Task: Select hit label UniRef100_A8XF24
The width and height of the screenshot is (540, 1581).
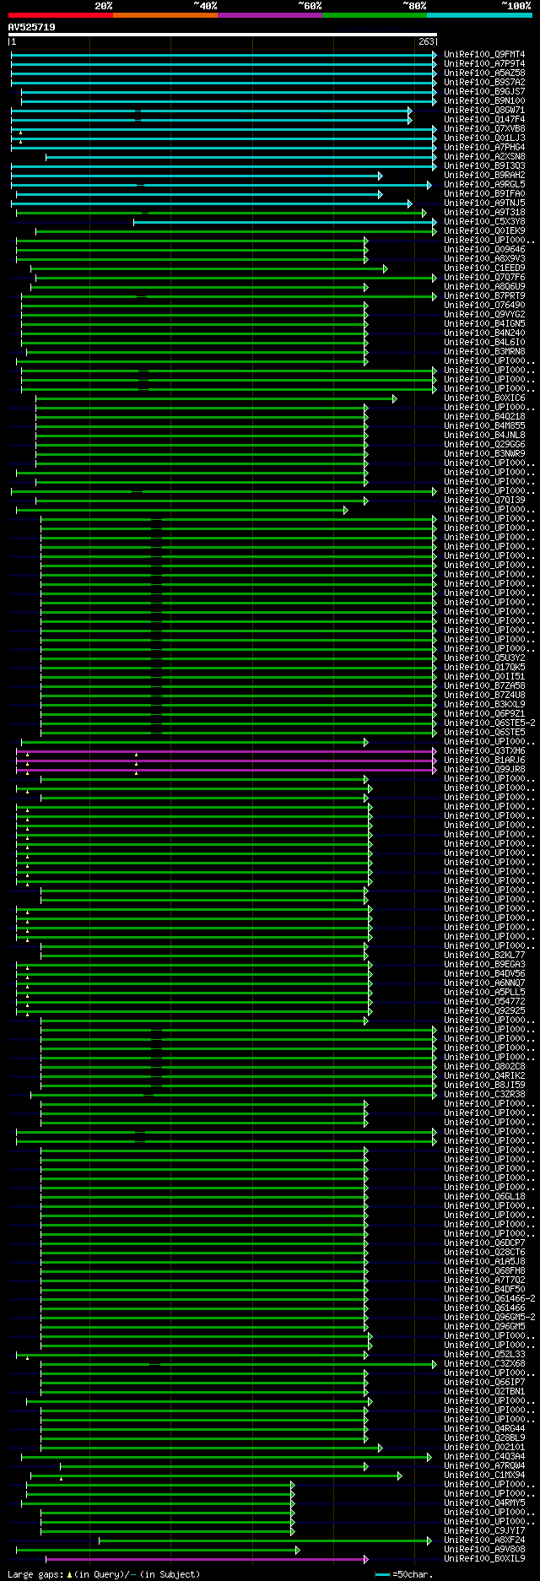Action: [484, 1540]
